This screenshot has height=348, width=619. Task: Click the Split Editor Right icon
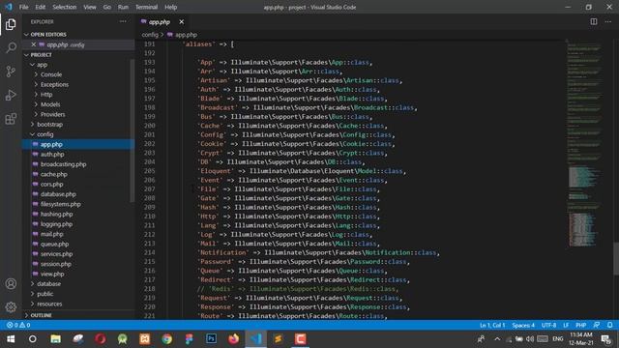pos(594,21)
